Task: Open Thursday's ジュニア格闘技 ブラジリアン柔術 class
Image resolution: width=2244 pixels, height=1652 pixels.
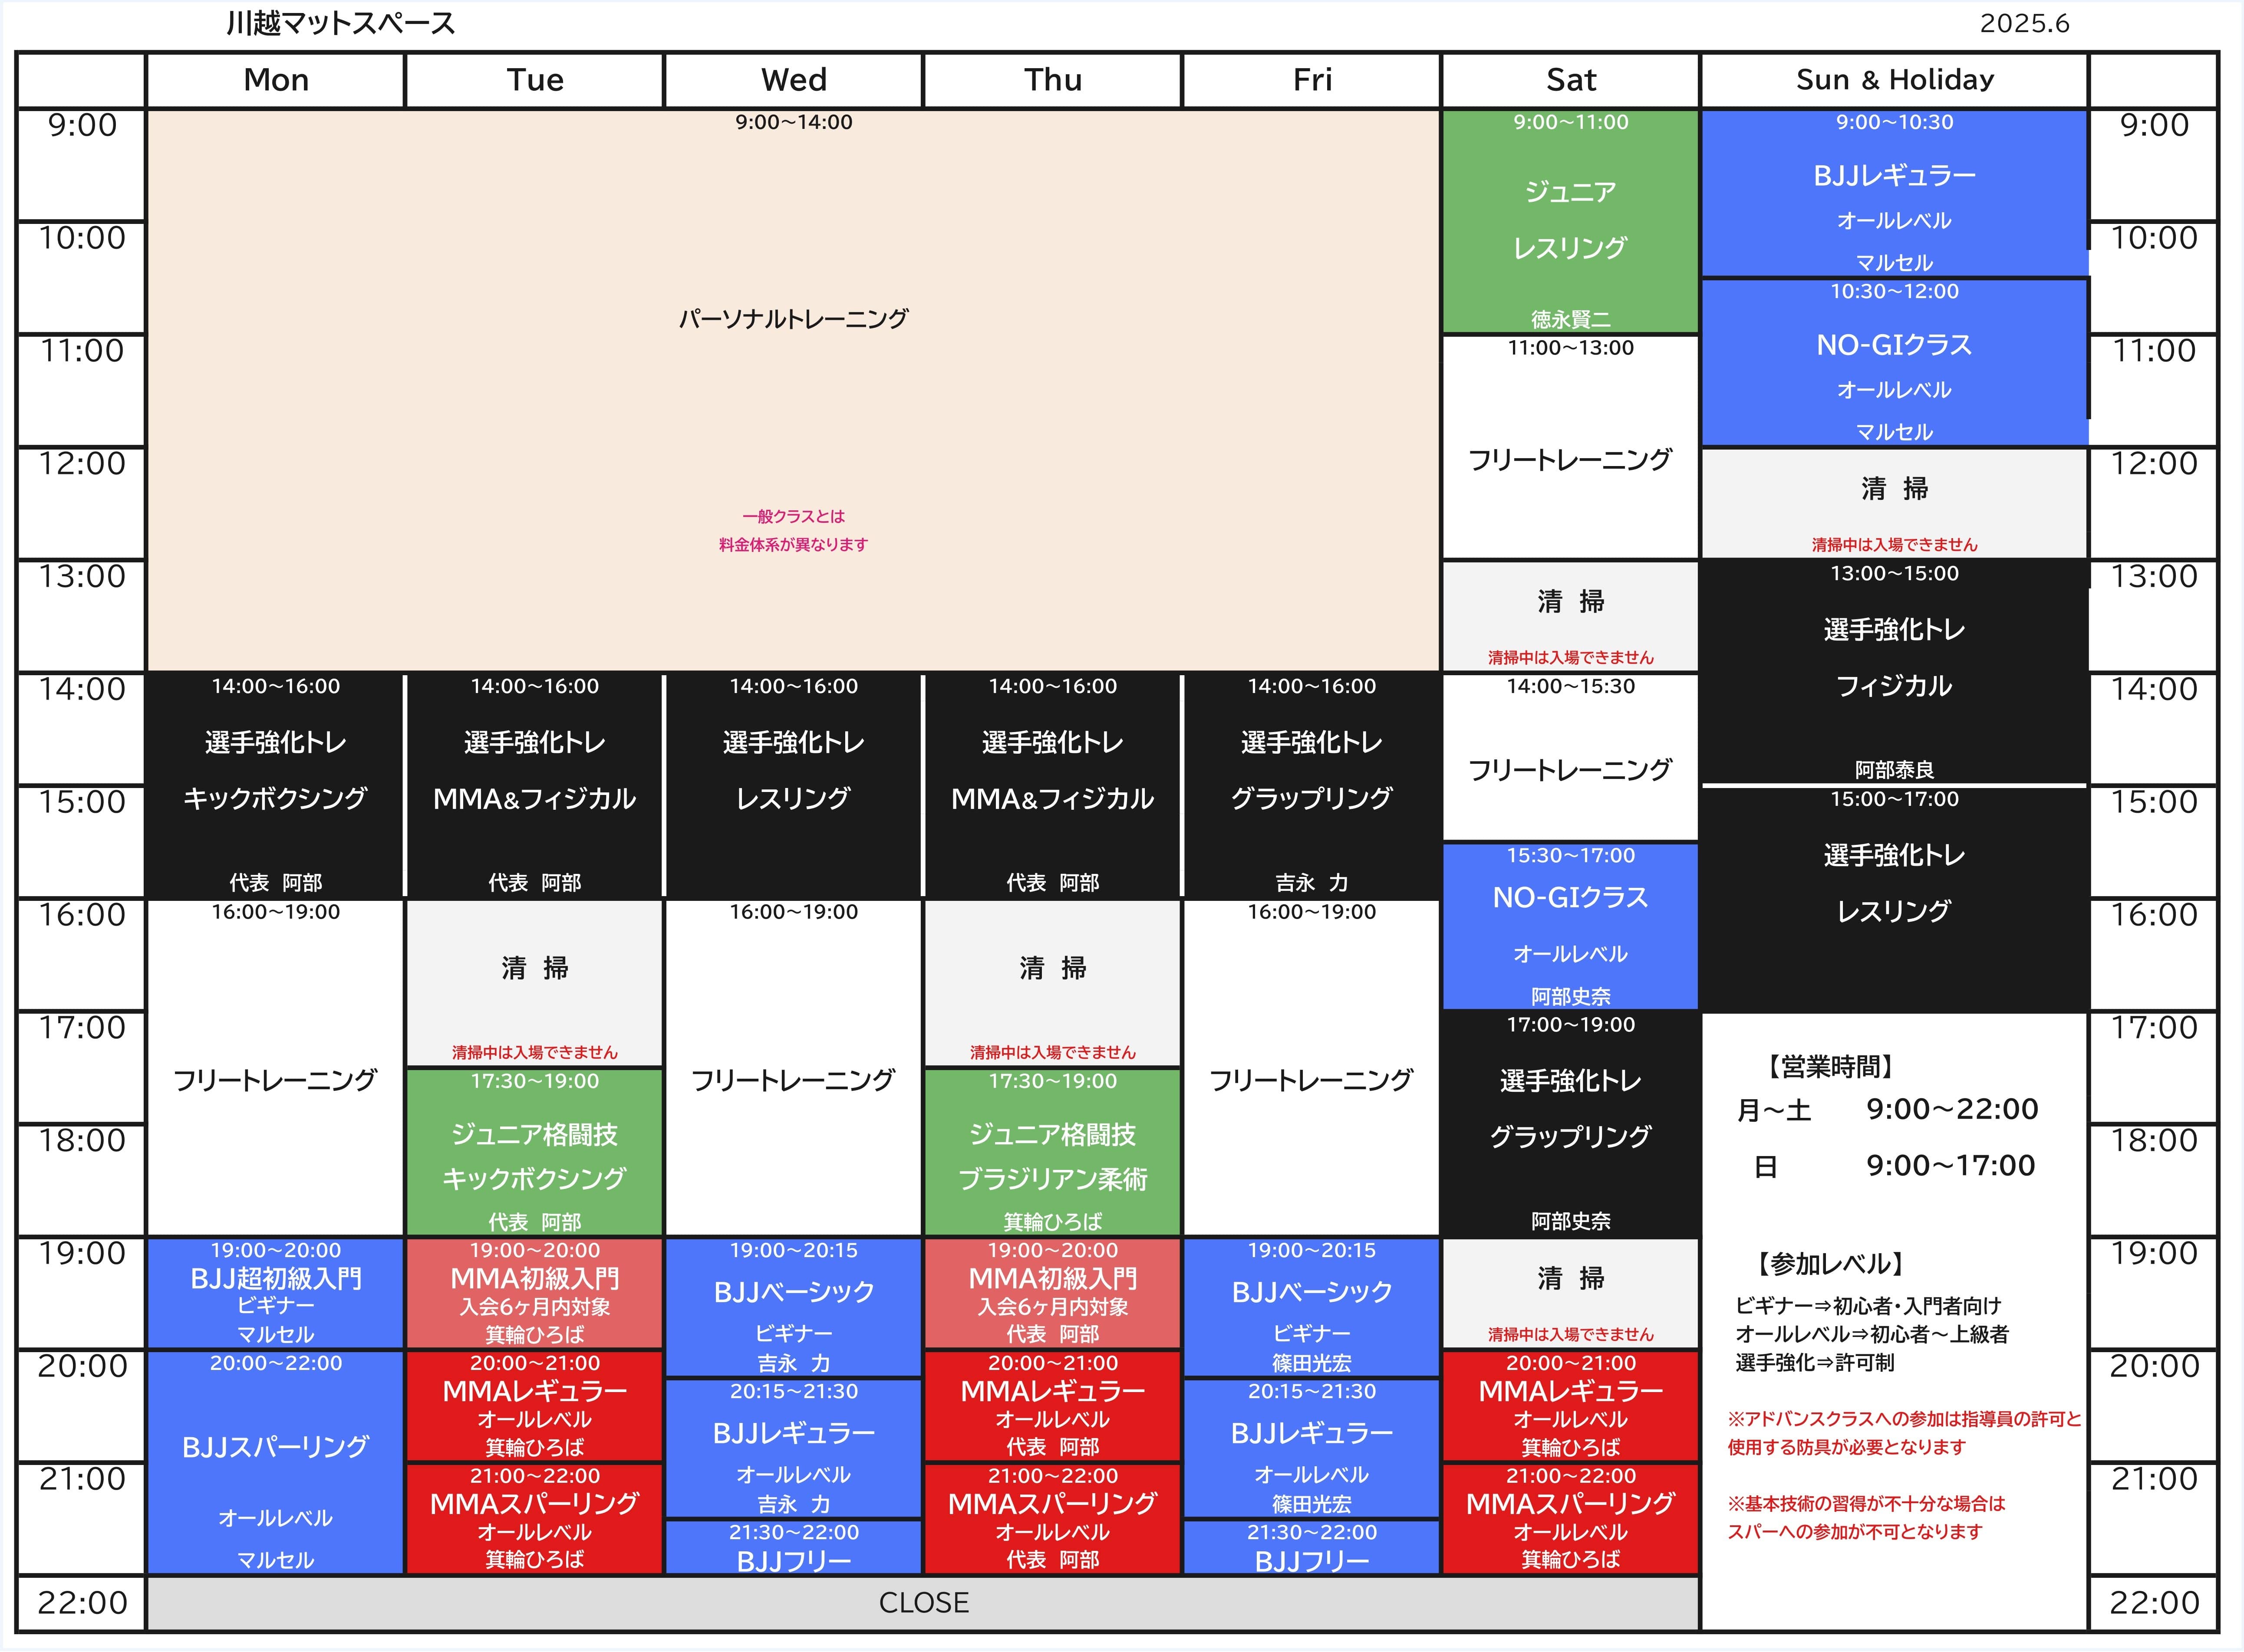Action: pyautogui.click(x=1052, y=1152)
